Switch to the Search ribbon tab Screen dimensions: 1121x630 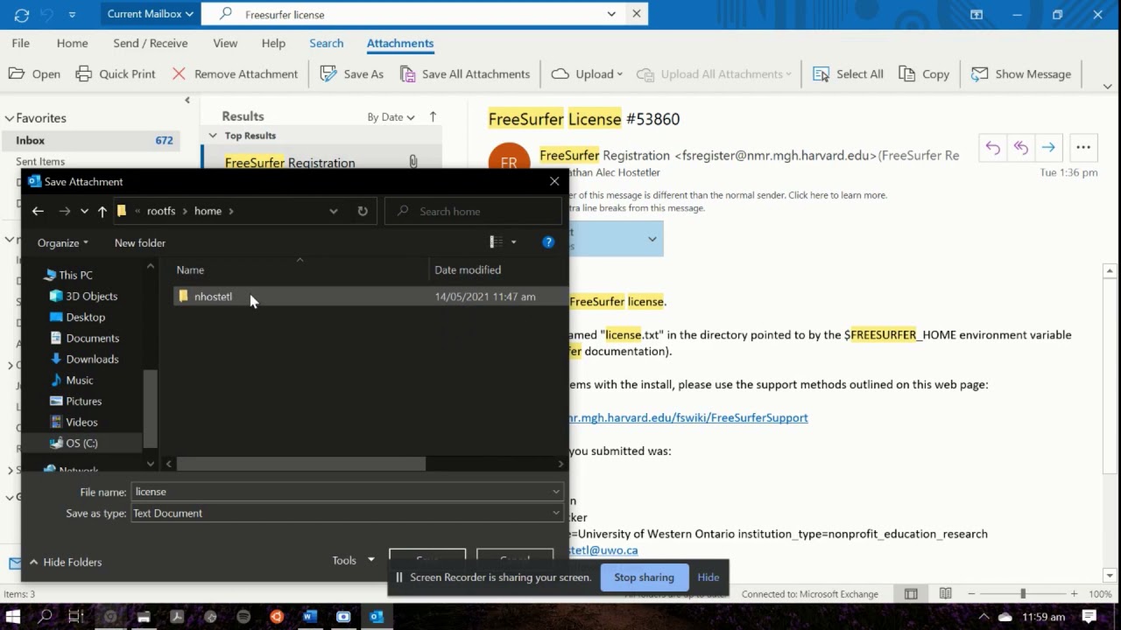(326, 43)
